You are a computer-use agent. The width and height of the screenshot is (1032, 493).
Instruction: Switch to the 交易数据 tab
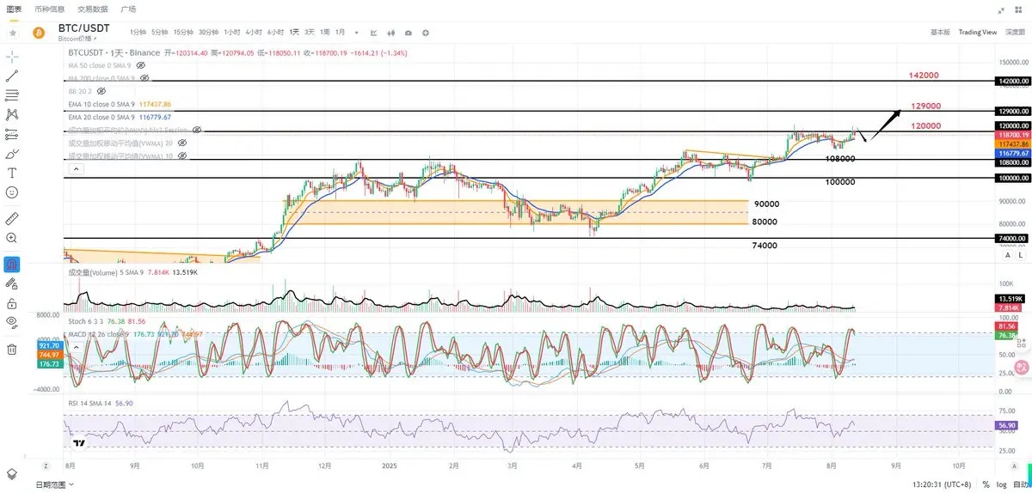point(93,9)
